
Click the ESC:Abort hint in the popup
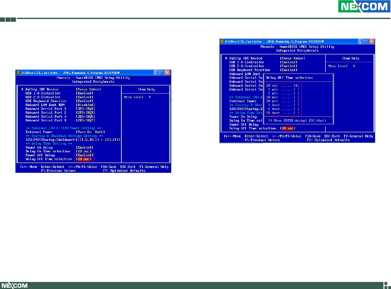pos(317,121)
